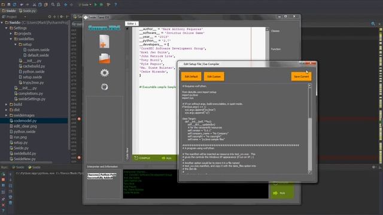Click the Find magnifier icon in PyCharm toolbar
Viewport: 383px width, 215px height.
[x=53, y=4]
